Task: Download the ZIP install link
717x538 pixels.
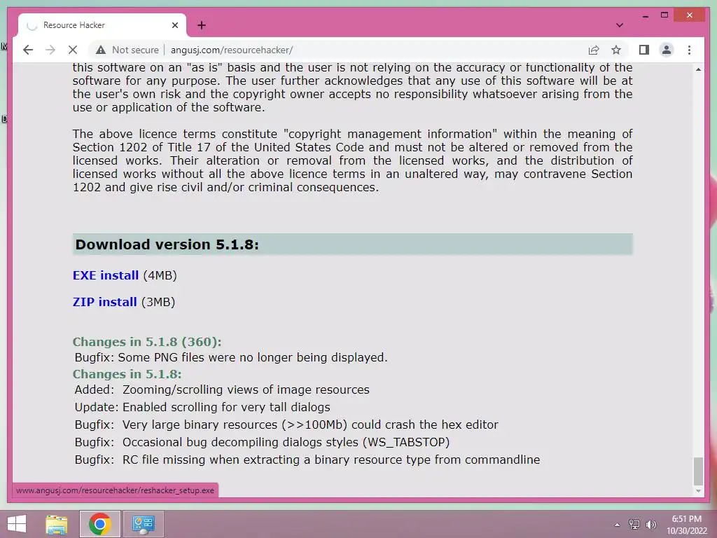Action: (105, 302)
